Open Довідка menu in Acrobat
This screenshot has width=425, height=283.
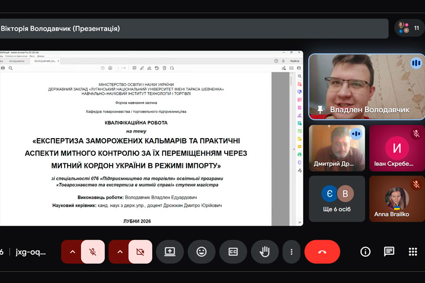[x=41, y=56]
